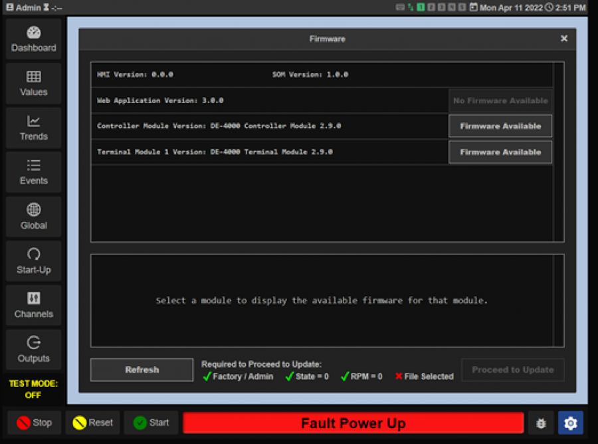The image size is (598, 444).
Task: Open the Start-Up page
Action: click(x=33, y=261)
